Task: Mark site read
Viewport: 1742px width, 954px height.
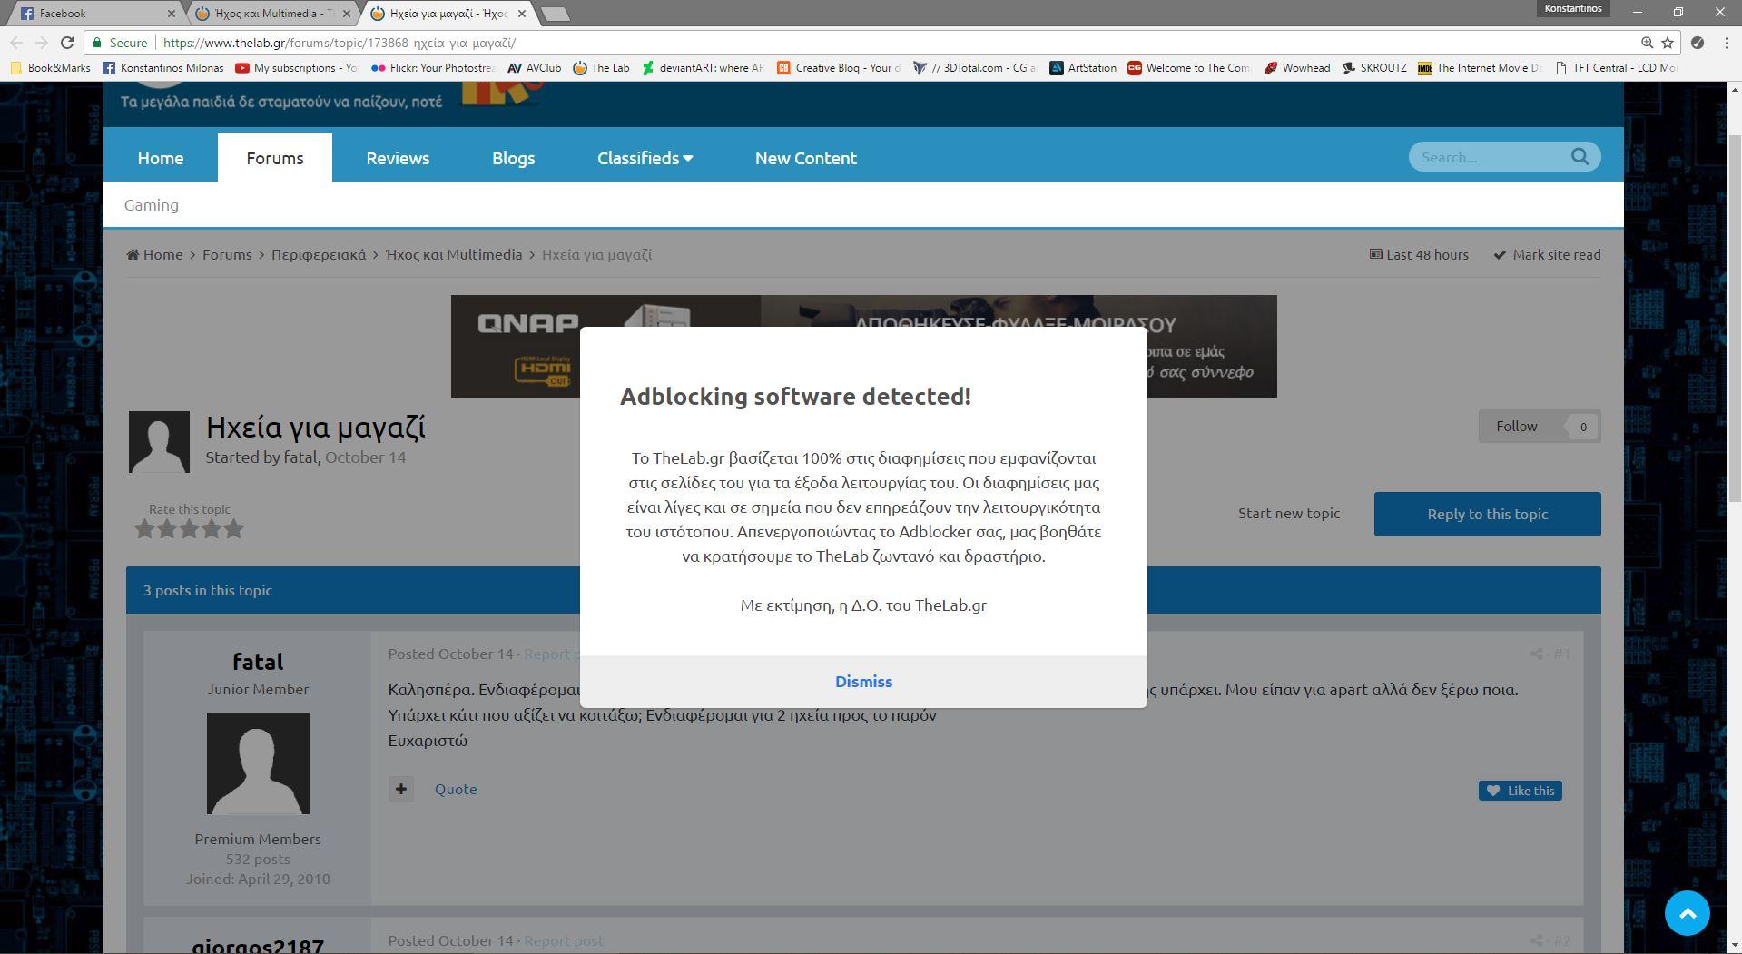Action: [x=1548, y=255]
